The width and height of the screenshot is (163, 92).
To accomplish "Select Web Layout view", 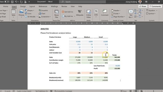I will [142, 91].
